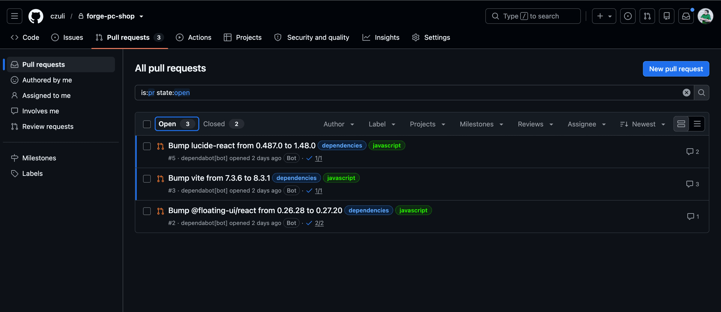
Task: Select checkbox for Bump lucide-react PR
Action: [x=147, y=146]
